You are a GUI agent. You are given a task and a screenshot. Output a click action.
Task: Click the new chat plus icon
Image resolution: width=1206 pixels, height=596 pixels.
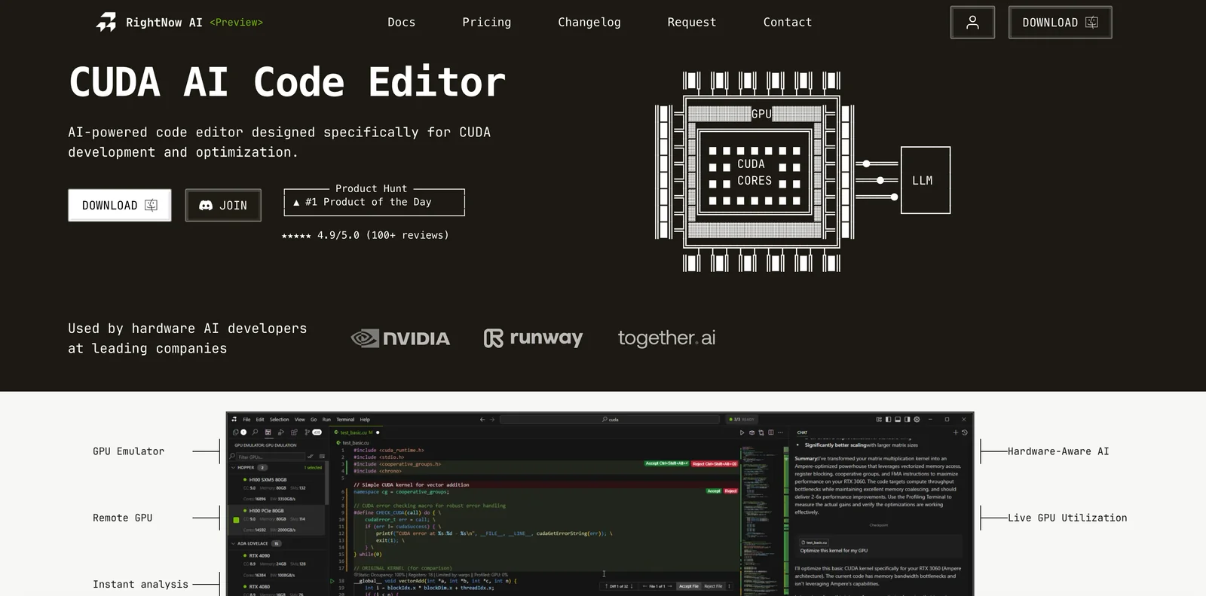pyautogui.click(x=955, y=432)
